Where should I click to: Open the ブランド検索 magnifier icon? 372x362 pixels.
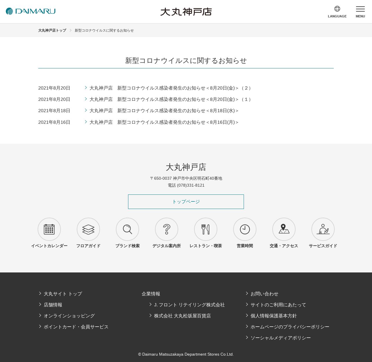127,229
